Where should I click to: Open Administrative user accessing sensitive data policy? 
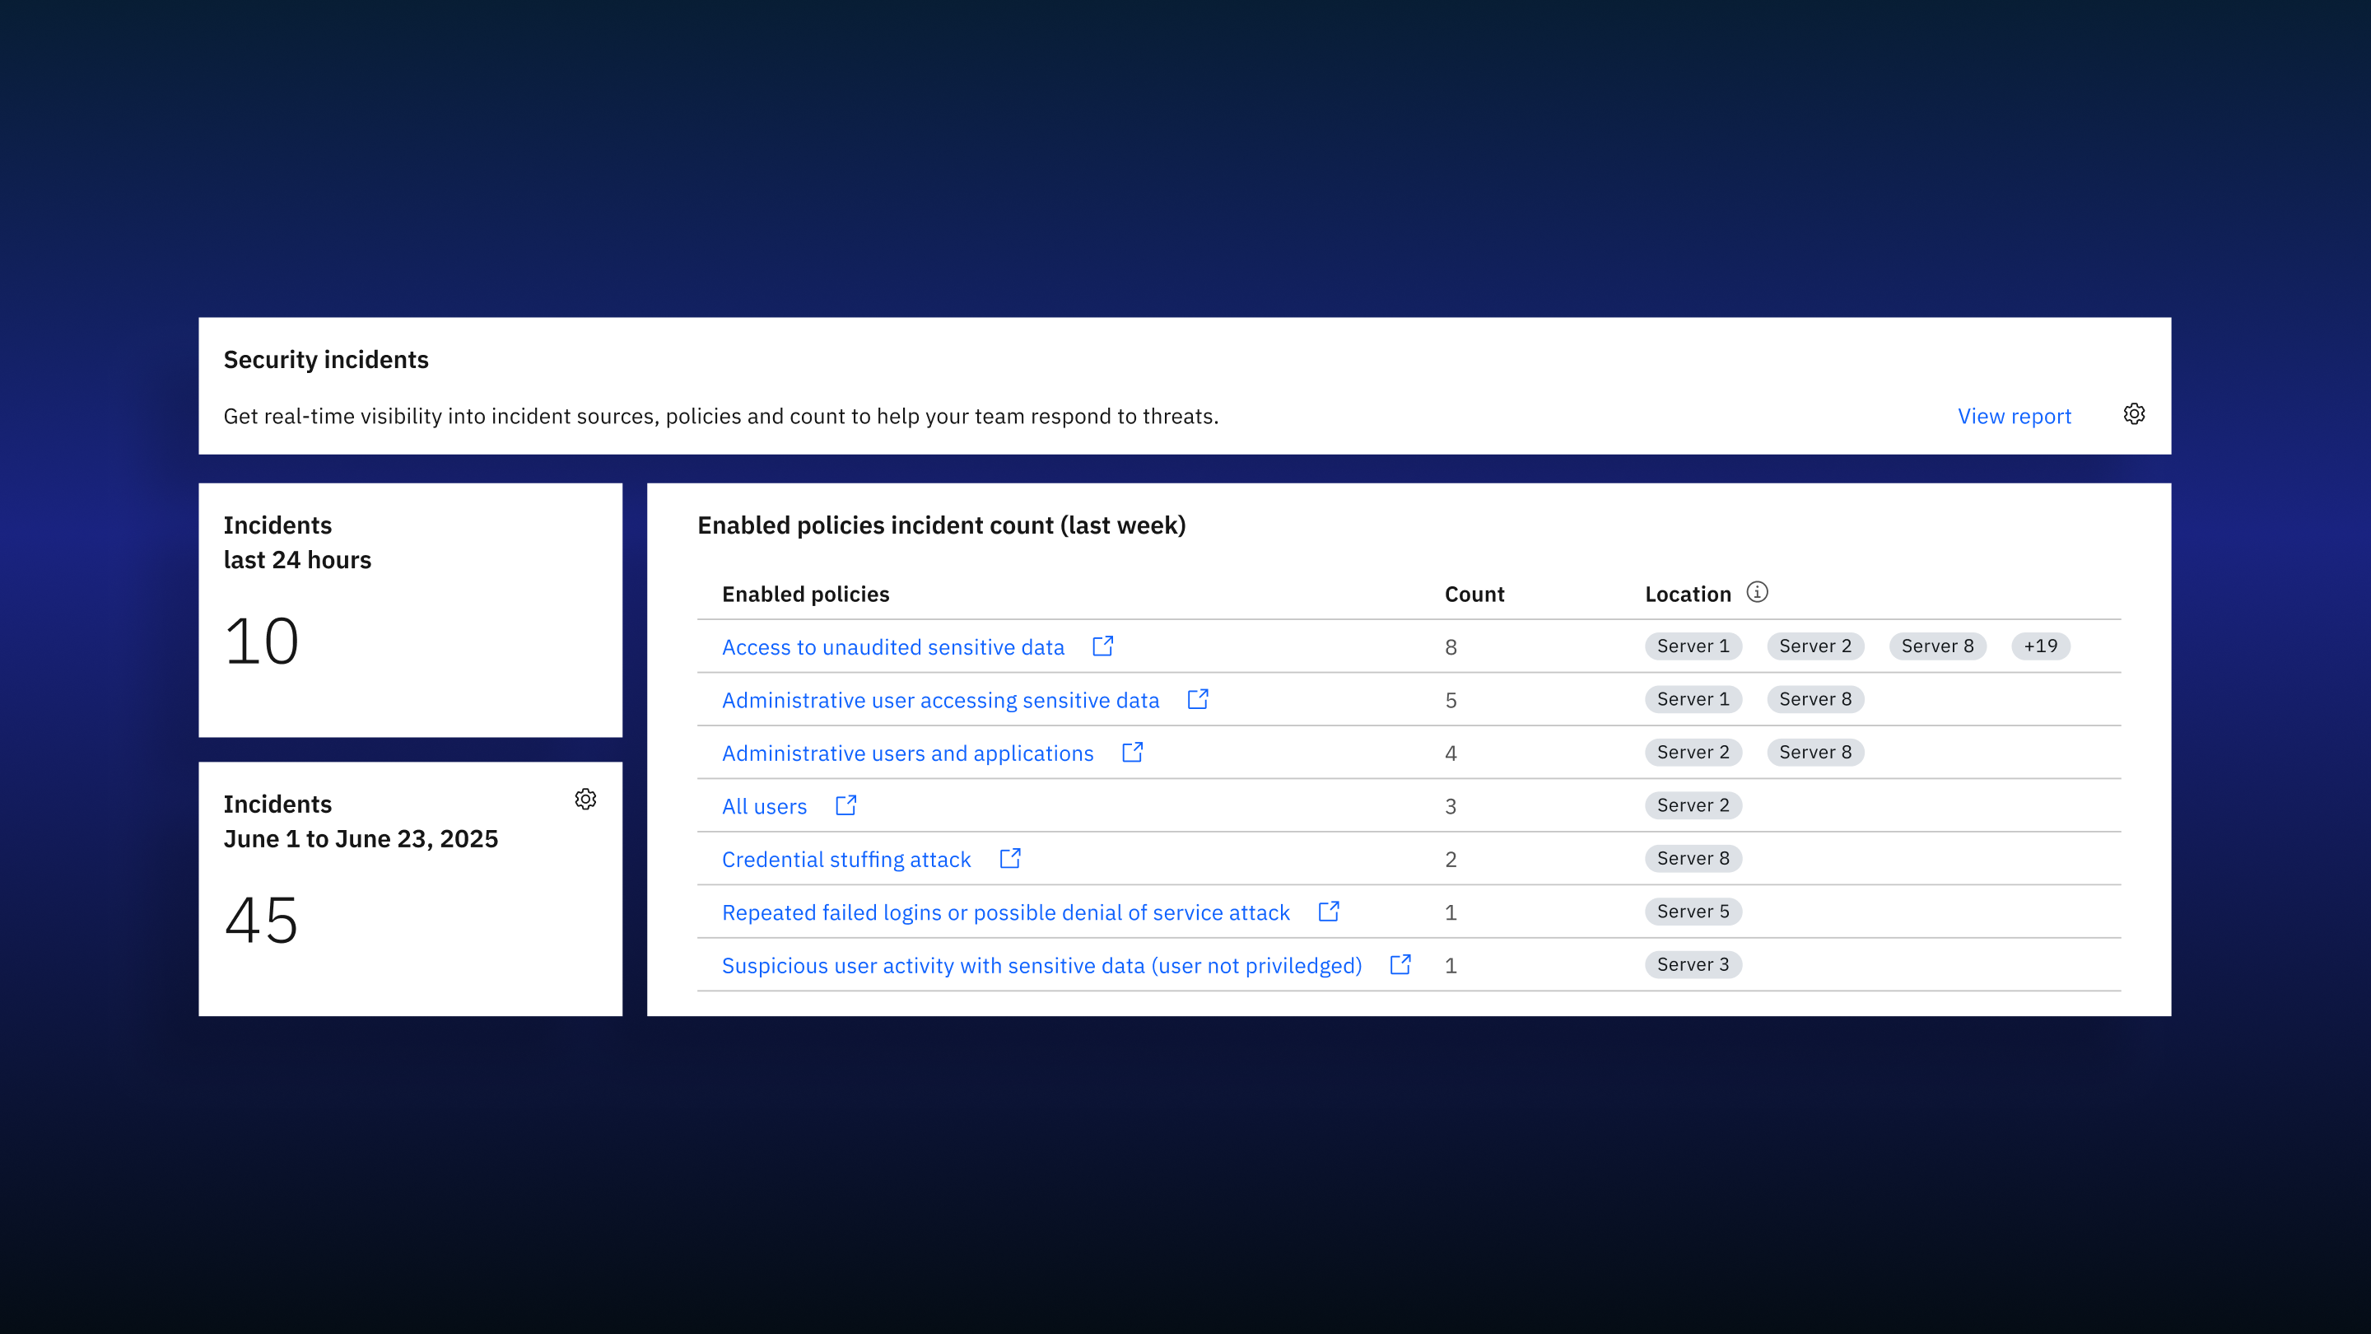(x=941, y=701)
